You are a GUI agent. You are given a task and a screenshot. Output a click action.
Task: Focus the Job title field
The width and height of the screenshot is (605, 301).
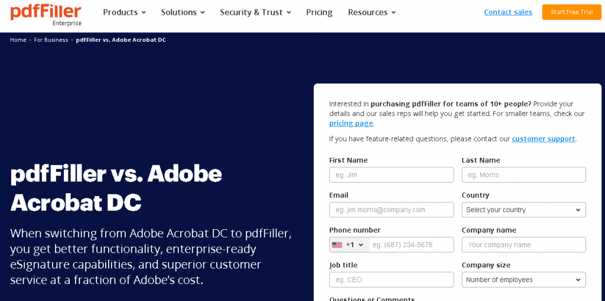click(x=391, y=280)
